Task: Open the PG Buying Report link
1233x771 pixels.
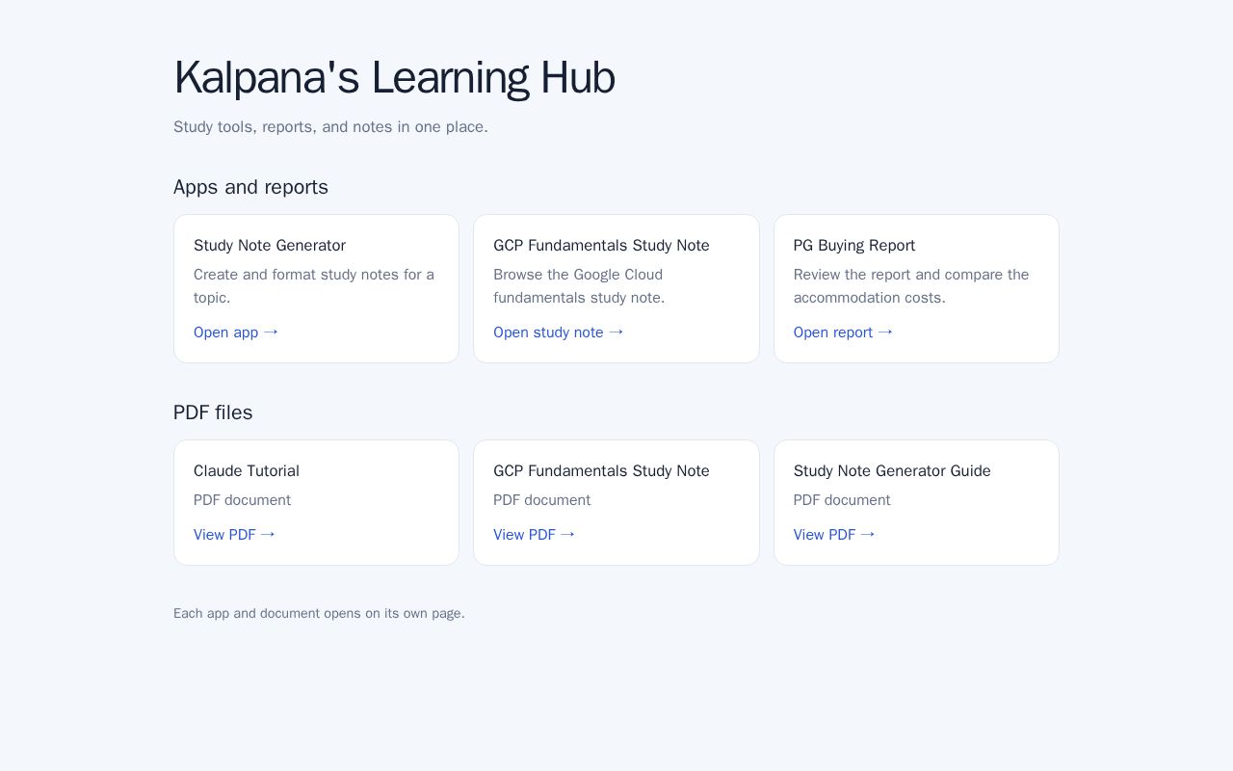Action: pyautogui.click(x=843, y=332)
